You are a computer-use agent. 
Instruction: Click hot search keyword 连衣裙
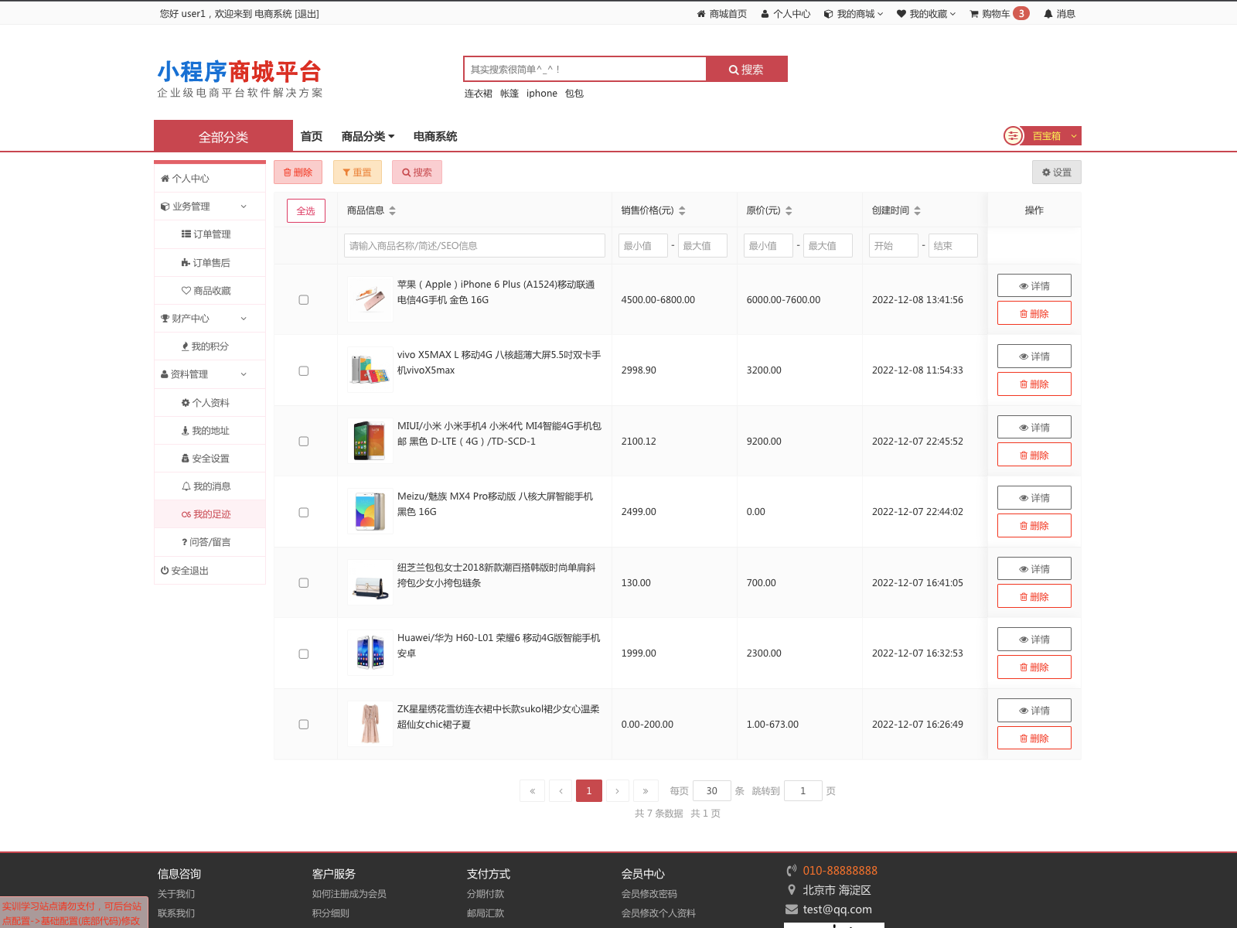coord(479,94)
